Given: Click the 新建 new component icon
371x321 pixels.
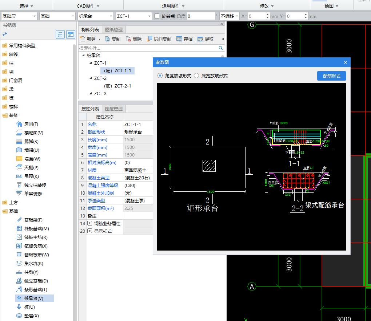Looking at the screenshot, I should (82, 39).
